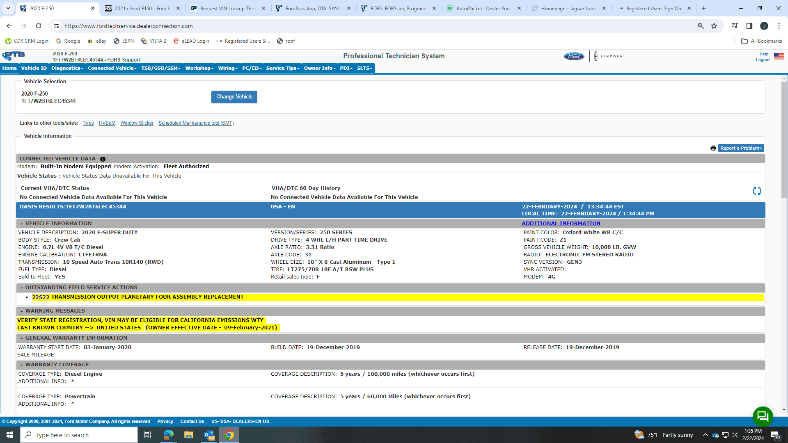Select Vehicle ID menu tab
Viewport: 788px width, 443px height.
point(34,68)
